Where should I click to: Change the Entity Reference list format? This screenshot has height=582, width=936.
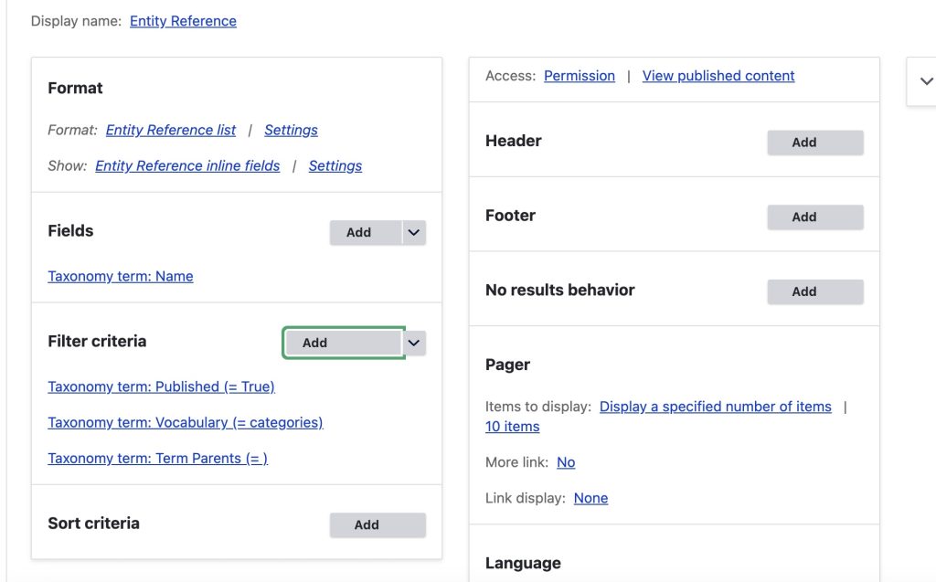tap(171, 130)
